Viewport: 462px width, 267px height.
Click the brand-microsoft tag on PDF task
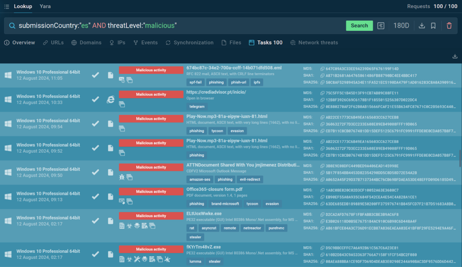[225, 204]
